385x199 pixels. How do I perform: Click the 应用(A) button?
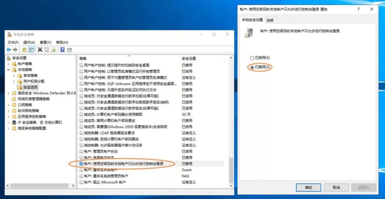364,188
